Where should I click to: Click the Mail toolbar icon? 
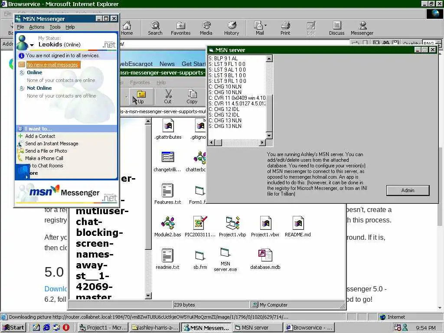pos(259,28)
